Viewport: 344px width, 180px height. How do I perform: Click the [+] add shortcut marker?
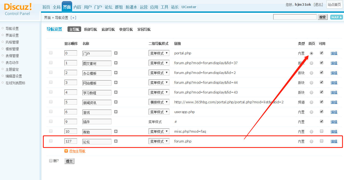(x=73, y=18)
